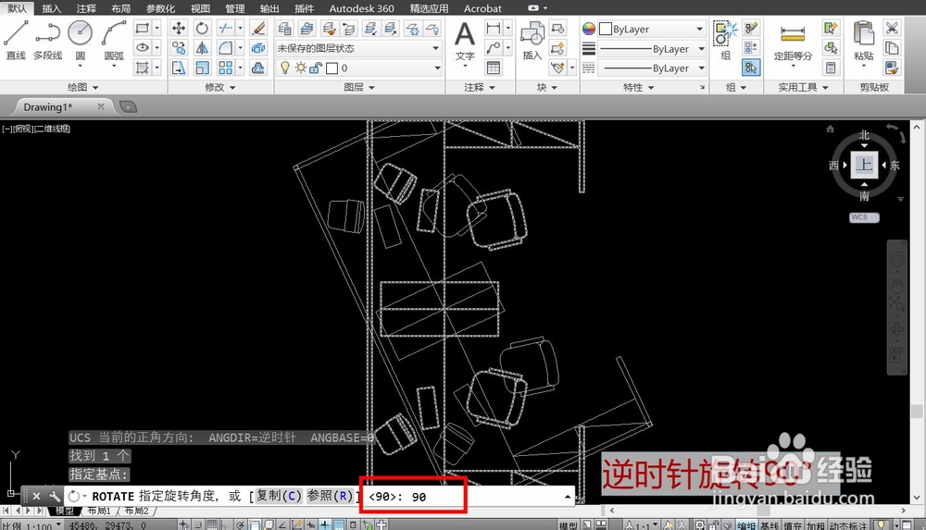
Task: Toggle 加粗 in the status bar
Action: 816,524
